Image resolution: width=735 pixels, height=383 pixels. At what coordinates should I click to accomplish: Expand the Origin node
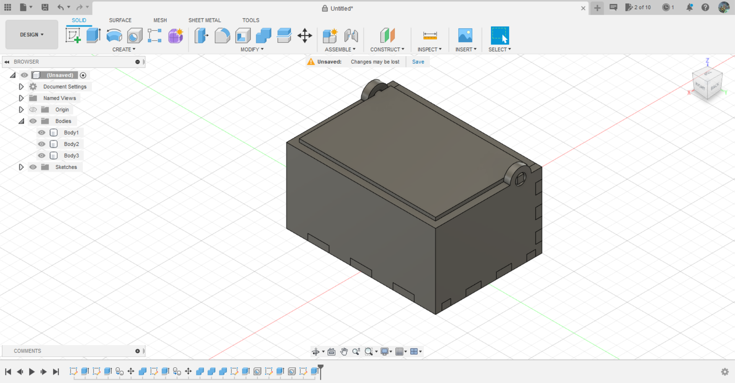(x=21, y=110)
